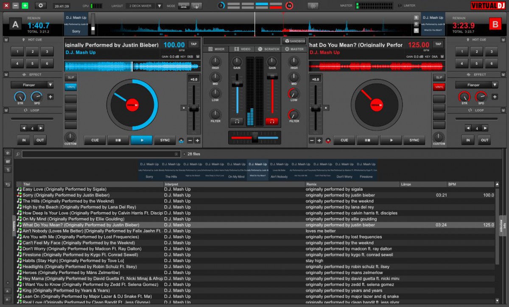Collapse the Effect panel on deck A
509x307 pixels.
click(6, 75)
